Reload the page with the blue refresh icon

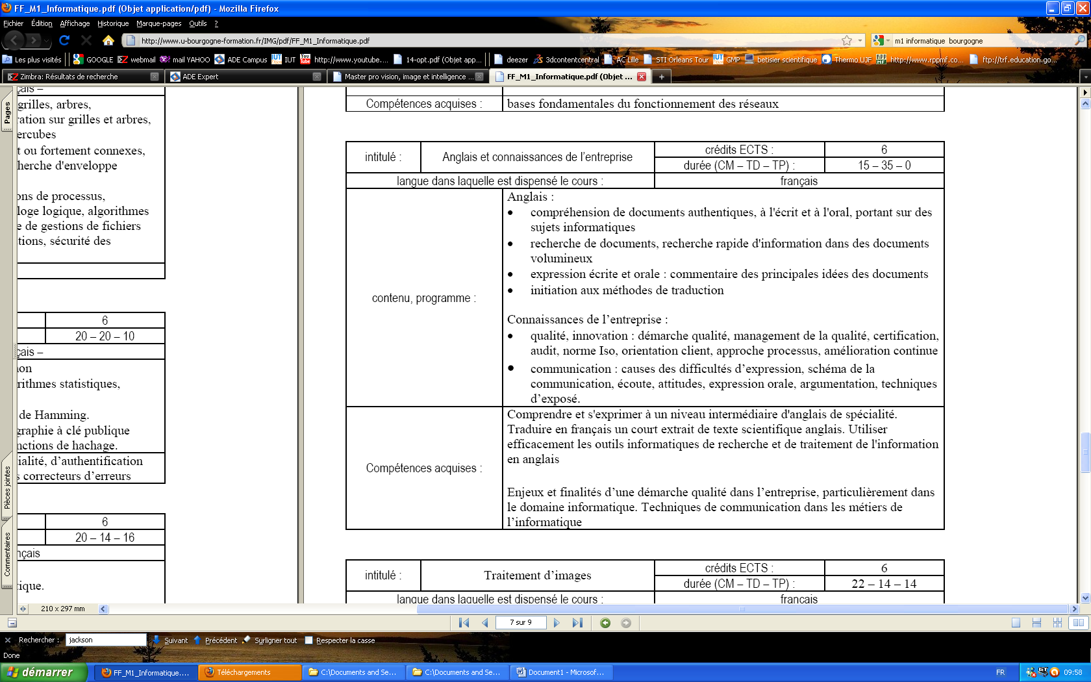(x=64, y=40)
